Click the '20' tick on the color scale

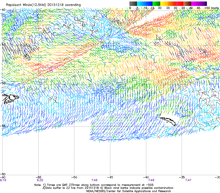[x=160, y=8]
